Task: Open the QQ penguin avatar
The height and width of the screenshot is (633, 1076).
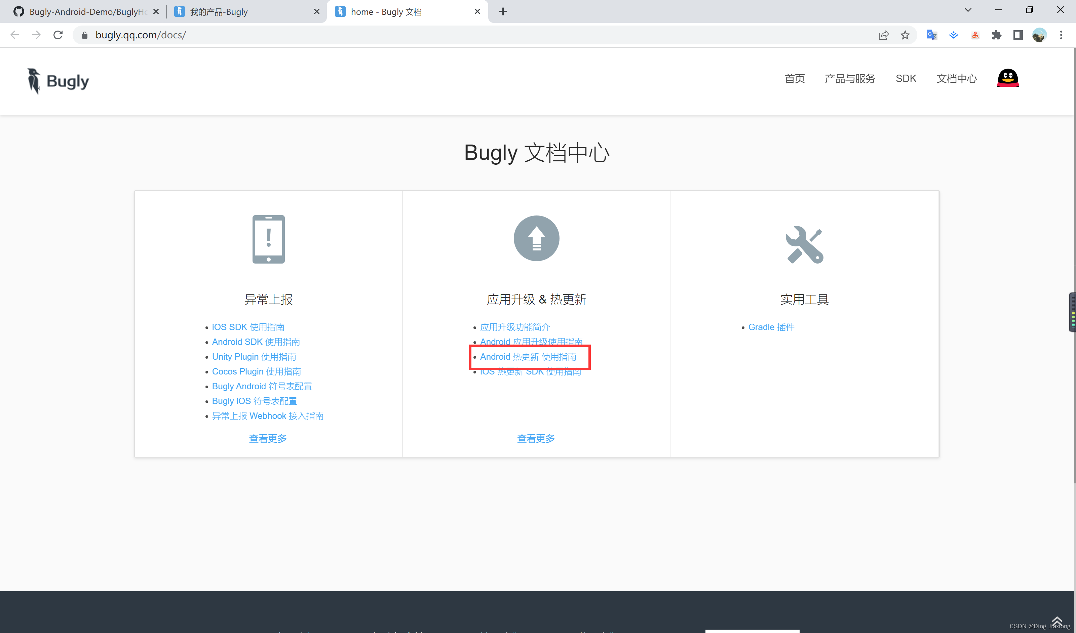Action: pyautogui.click(x=1008, y=78)
